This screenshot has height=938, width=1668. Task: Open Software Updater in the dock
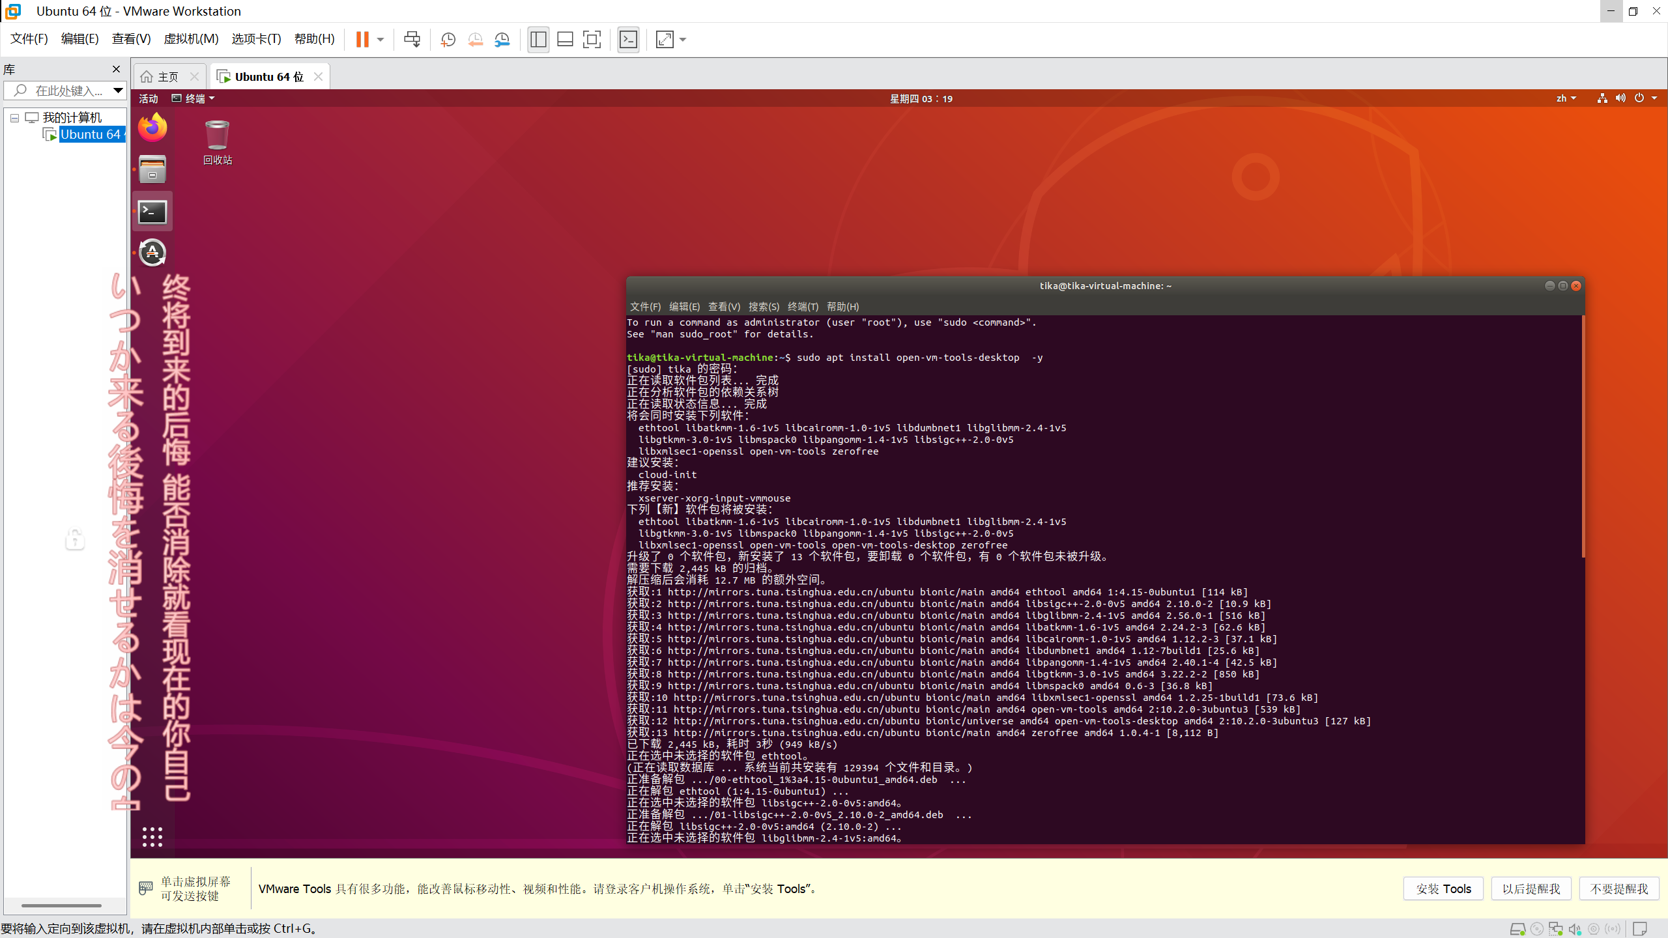152,253
